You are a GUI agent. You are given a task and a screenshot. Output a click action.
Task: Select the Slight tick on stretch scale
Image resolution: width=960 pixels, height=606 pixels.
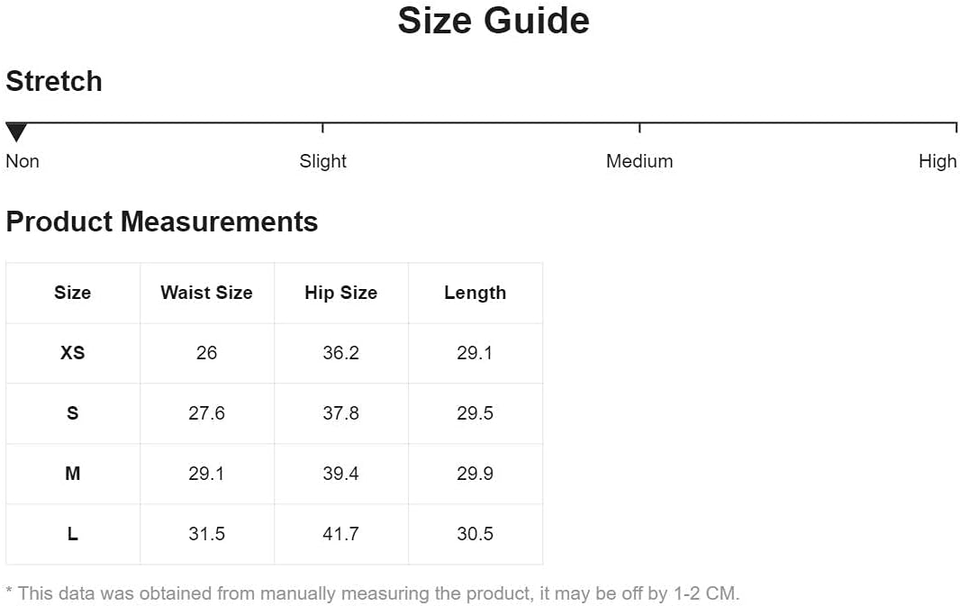coord(322,128)
